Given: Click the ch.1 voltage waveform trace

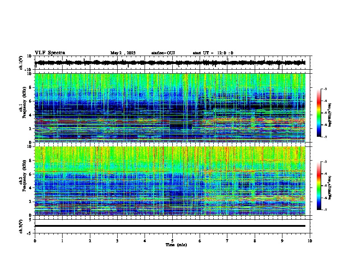Looking at the screenshot, I should coord(170,63).
